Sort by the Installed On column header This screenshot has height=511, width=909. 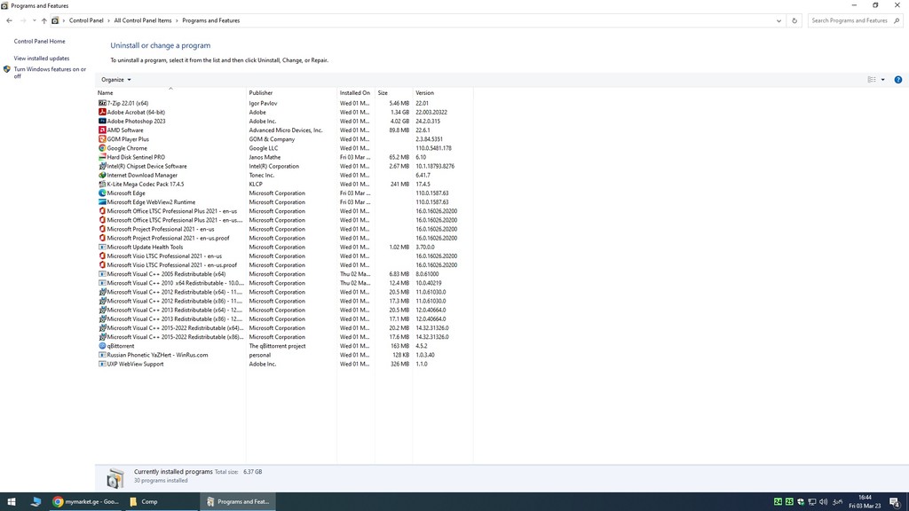click(356, 92)
